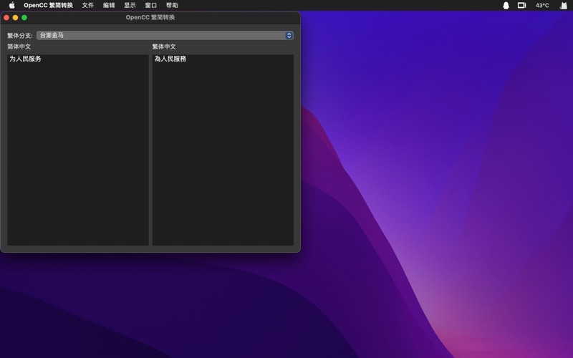
Task: Click the 43°C temperature indicator
Action: tap(542, 5)
